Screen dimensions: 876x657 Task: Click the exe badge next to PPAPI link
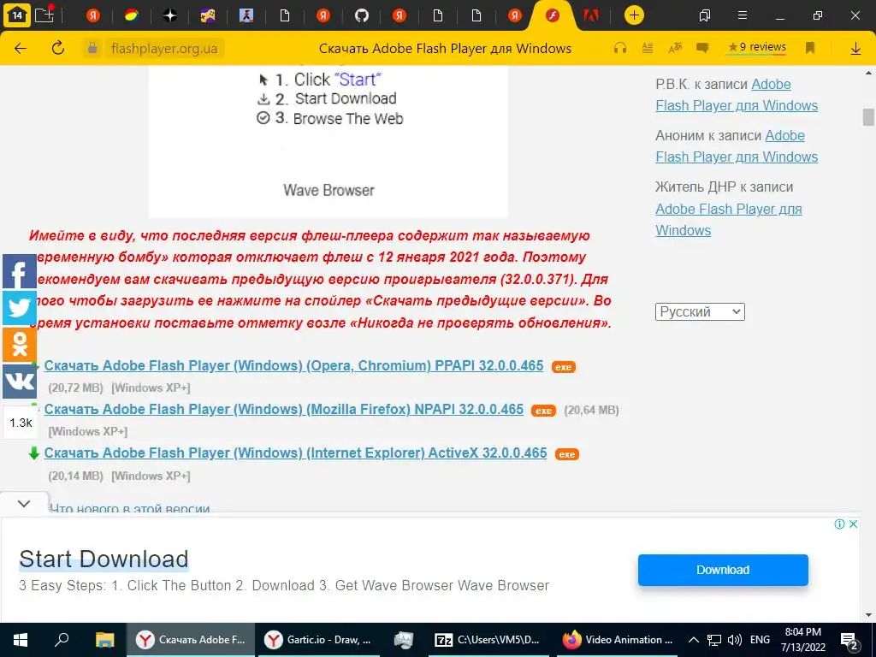pos(563,367)
